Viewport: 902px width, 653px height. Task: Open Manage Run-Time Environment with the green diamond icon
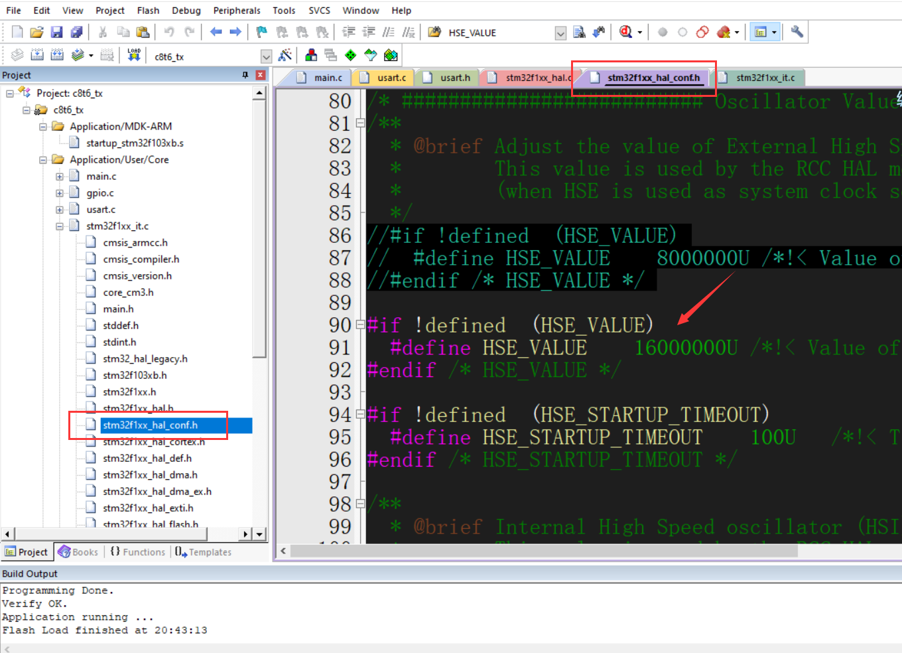pyautogui.click(x=351, y=55)
